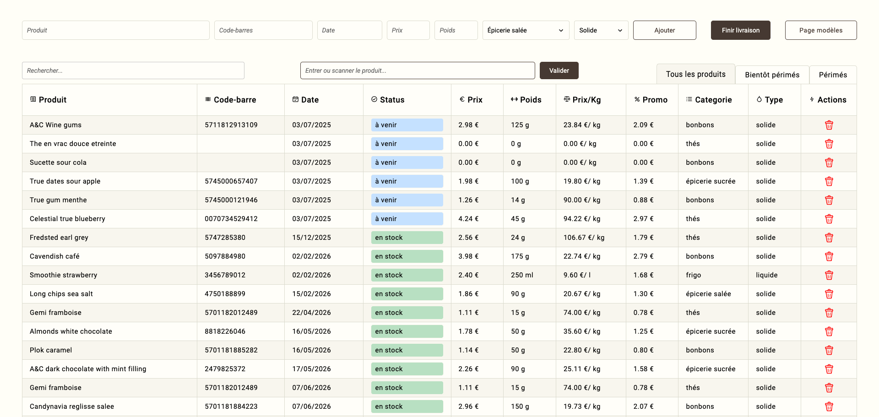Remove Plok caramel with trash icon
This screenshot has height=417, width=879.
(829, 350)
